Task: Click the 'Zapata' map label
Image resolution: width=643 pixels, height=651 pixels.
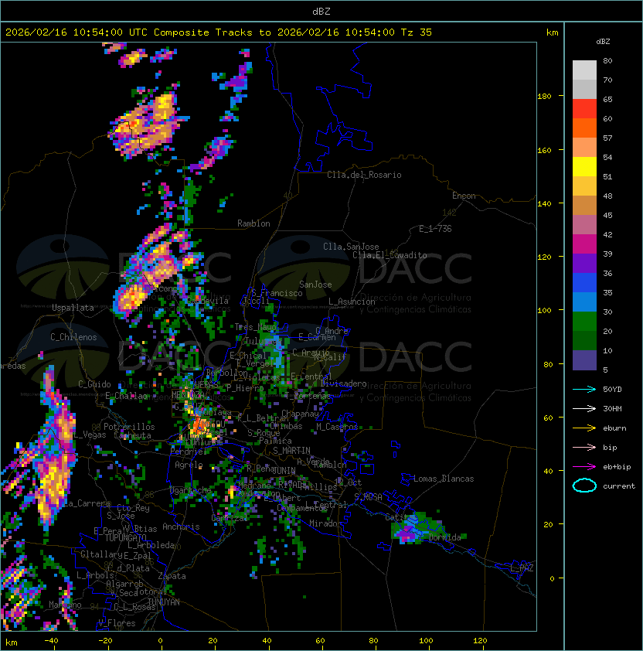Action: coord(172,576)
